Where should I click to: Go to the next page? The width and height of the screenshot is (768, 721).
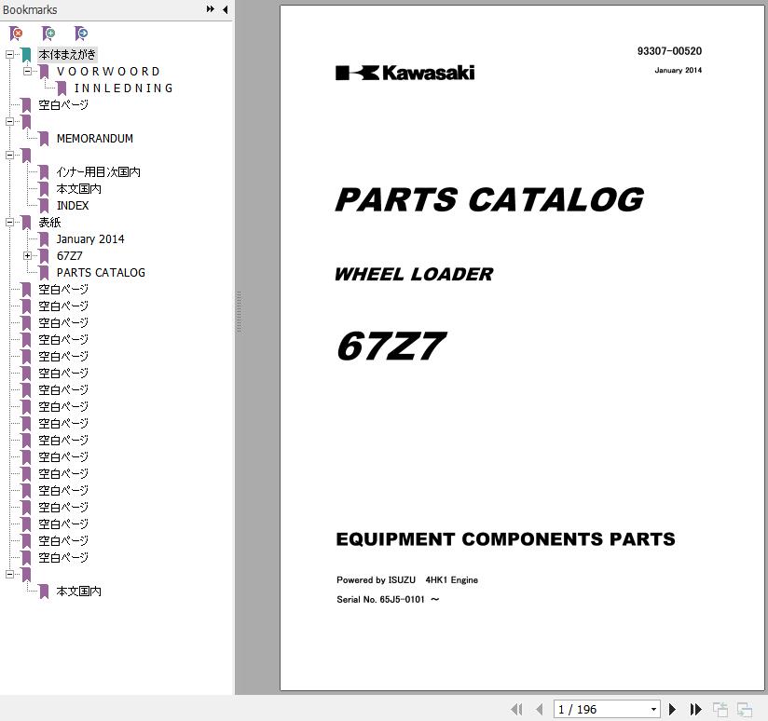pyautogui.click(x=673, y=709)
